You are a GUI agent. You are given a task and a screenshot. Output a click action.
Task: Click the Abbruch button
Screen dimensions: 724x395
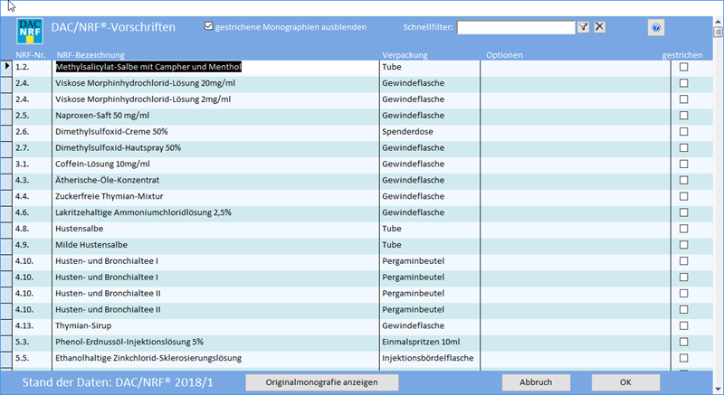(x=536, y=382)
